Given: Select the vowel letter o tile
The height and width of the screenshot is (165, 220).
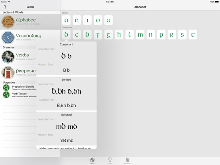Looking at the screenshot, I should [x=98, y=20].
